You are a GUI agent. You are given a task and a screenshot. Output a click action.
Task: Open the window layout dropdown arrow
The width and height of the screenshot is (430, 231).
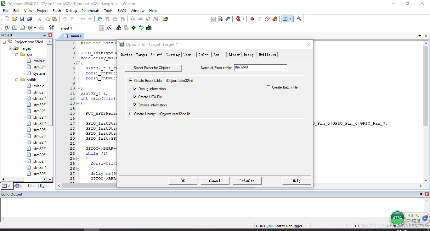point(290,19)
